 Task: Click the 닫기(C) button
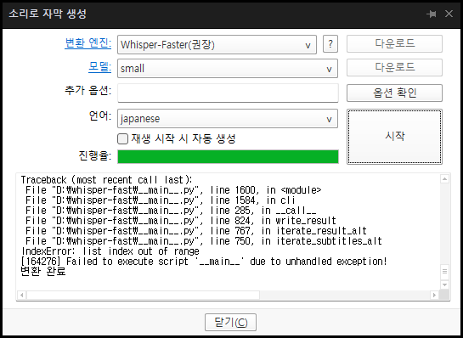(230, 323)
